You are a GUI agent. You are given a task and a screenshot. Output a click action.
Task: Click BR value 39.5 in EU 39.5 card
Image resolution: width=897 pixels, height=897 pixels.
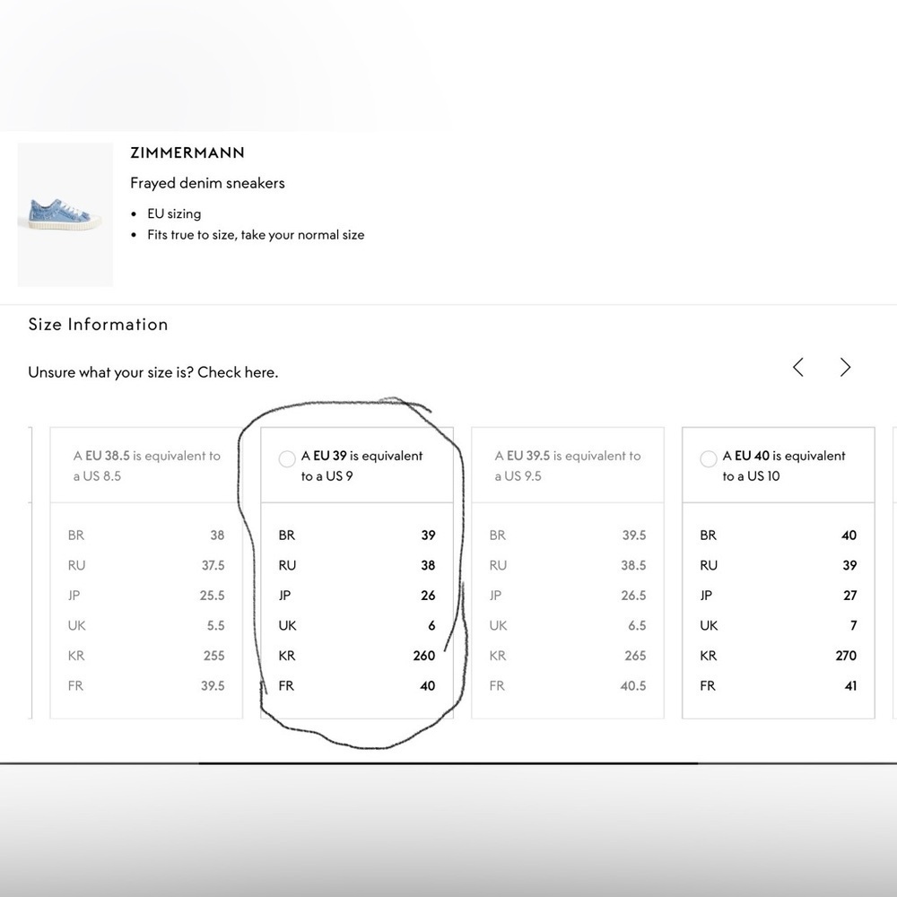[634, 536]
